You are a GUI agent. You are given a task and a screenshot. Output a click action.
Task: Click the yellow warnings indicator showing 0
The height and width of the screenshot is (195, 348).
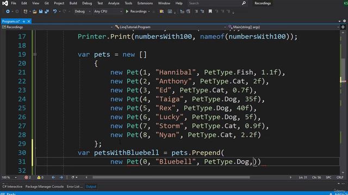pyautogui.click(x=40, y=177)
